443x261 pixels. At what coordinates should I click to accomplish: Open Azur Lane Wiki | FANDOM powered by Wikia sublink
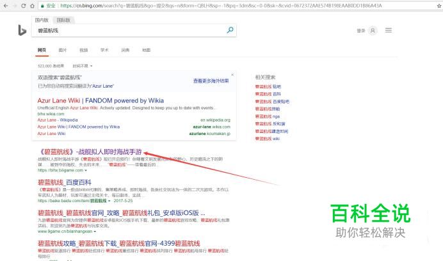click(79, 127)
